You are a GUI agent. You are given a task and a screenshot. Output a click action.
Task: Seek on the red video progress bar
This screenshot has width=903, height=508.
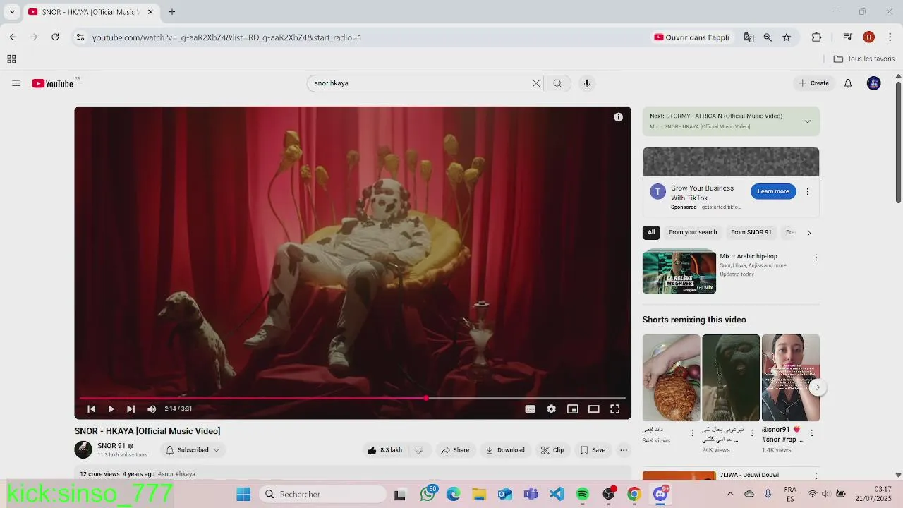(353, 398)
